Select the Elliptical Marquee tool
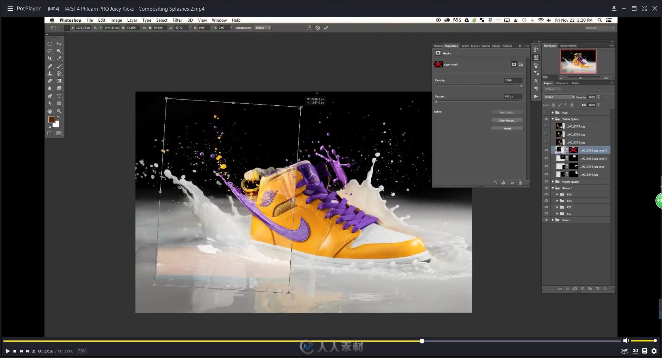This screenshot has width=662, height=358. [50, 44]
